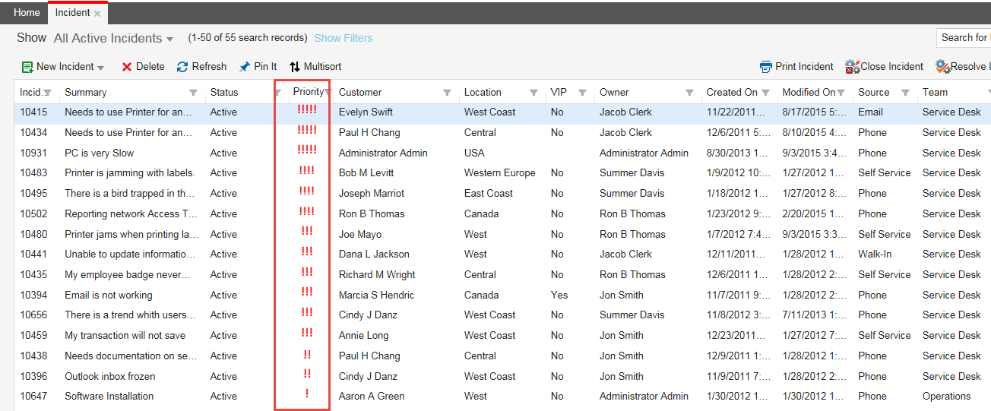Expand the All Active Incidents dropdown
The height and width of the screenshot is (411, 991).
169,39
